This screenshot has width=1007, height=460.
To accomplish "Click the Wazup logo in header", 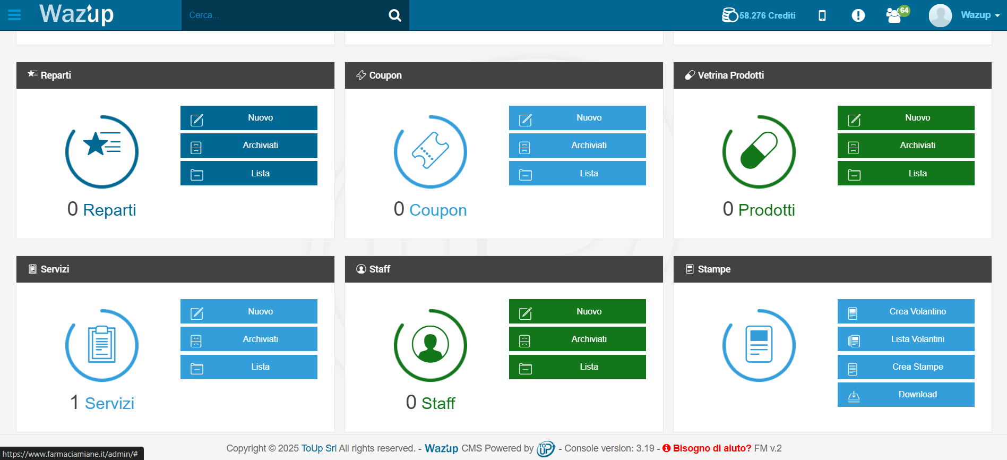I will (x=76, y=14).
